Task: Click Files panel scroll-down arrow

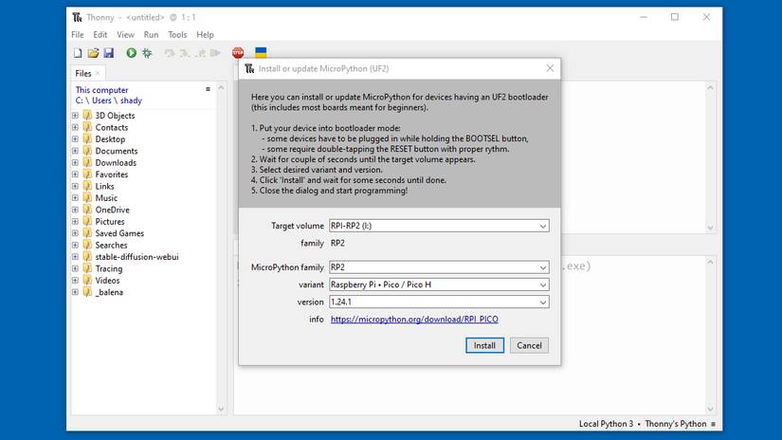Action: [222, 410]
